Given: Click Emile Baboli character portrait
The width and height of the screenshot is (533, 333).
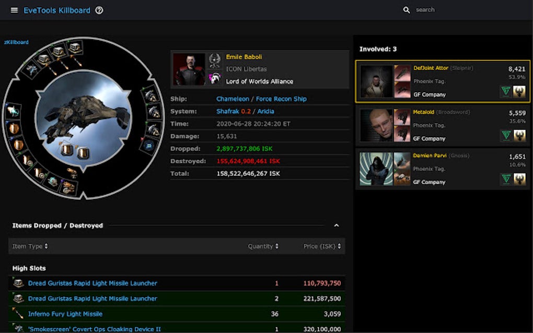Looking at the screenshot, I should click(x=189, y=69).
